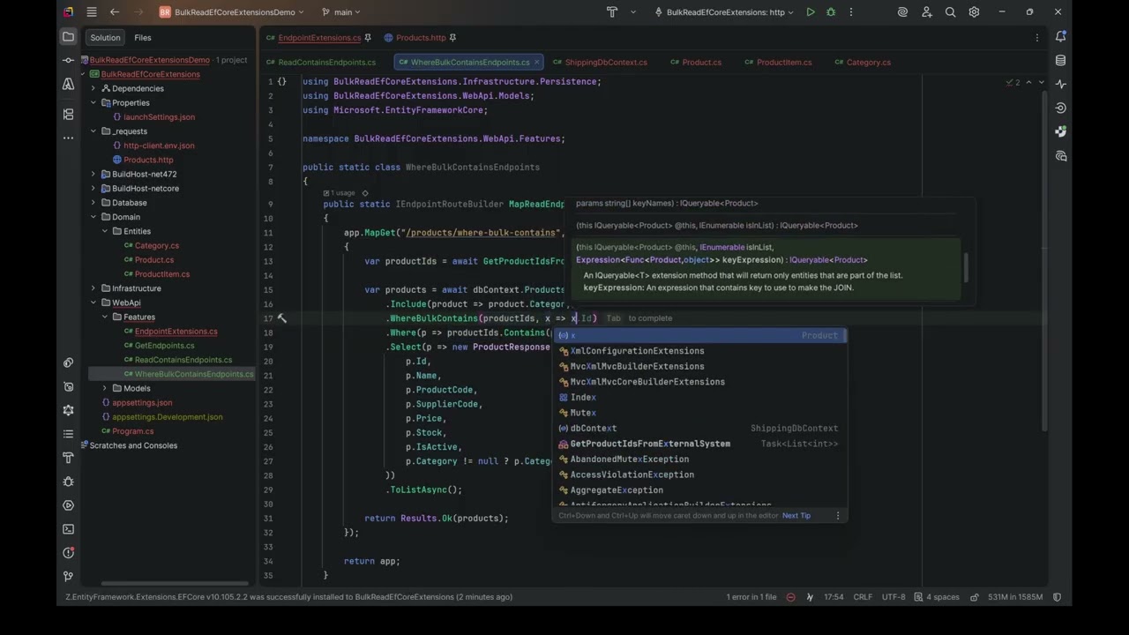The image size is (1129, 635).
Task: Switch to the Files view tab
Action: coord(143,38)
